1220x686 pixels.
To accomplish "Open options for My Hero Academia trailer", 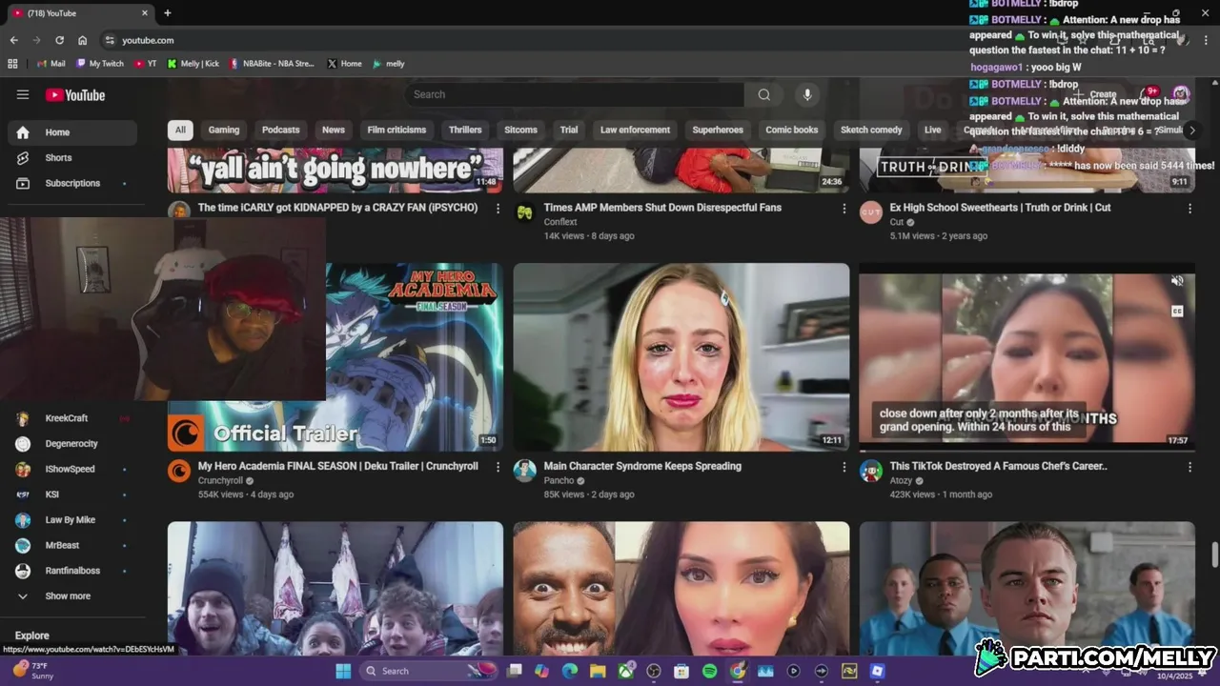I will (x=498, y=467).
